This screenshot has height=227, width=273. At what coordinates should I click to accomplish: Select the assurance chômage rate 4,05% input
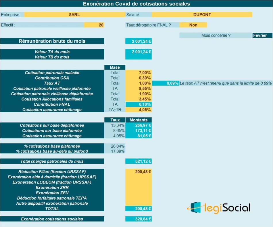coord(138,110)
